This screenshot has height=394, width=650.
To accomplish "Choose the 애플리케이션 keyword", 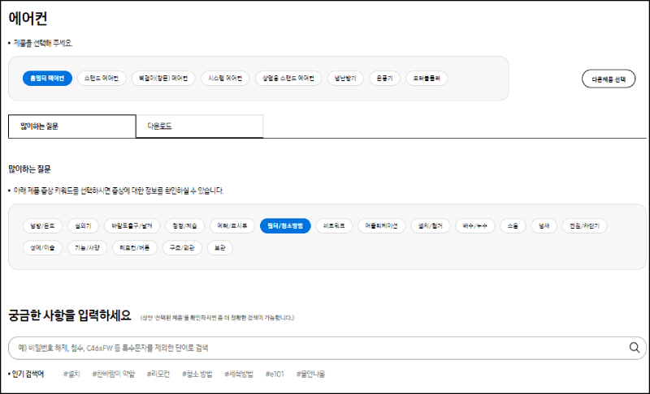I will click(x=381, y=225).
